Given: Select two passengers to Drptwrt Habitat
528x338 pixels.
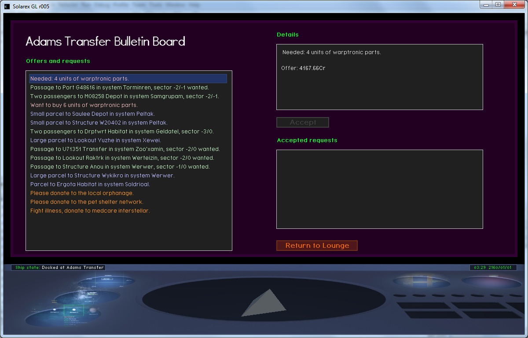Looking at the screenshot, I should pyautogui.click(x=122, y=132).
